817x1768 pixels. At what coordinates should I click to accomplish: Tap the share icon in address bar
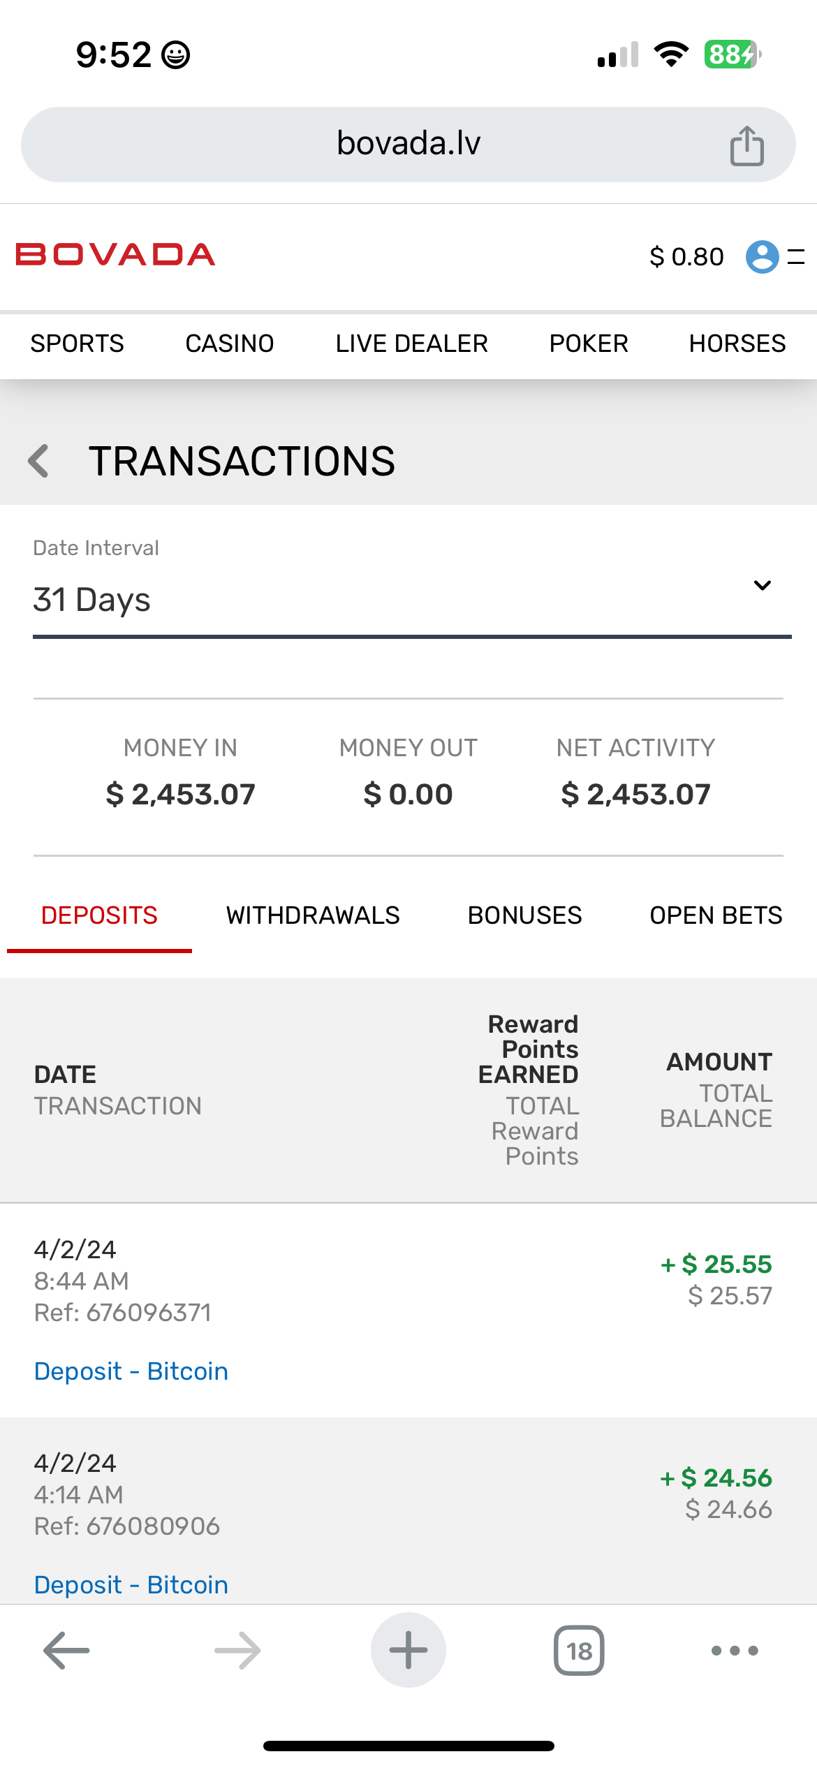coord(746,145)
